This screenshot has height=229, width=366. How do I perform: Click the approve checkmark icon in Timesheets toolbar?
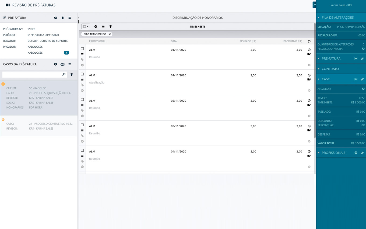96,27
